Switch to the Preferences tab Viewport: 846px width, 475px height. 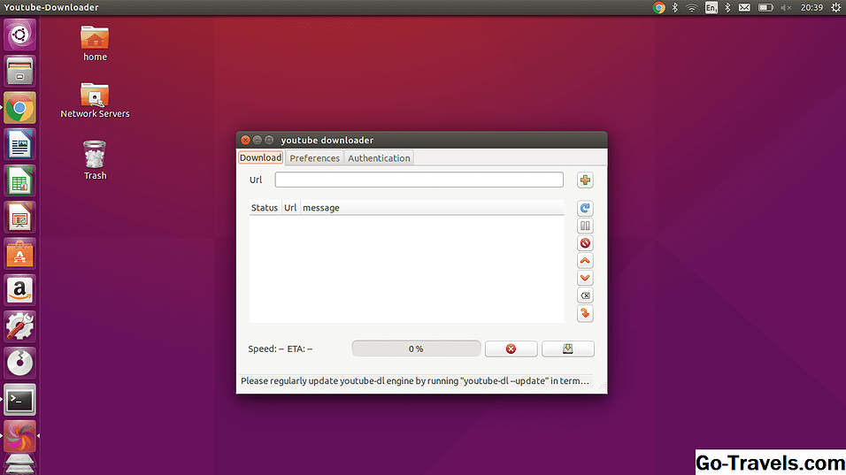314,158
